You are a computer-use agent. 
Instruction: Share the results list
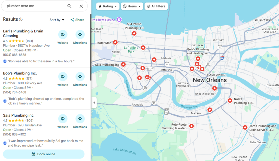(77, 20)
